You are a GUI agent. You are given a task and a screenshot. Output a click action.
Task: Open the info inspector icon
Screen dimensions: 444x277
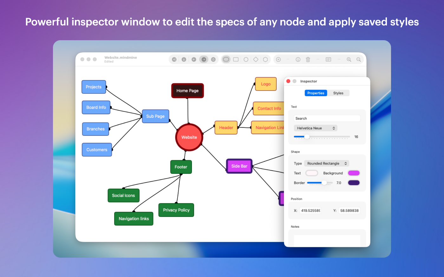(298, 60)
